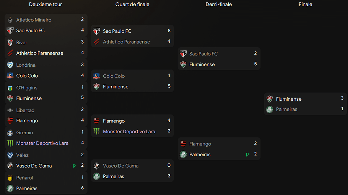
Task: Open Fluminense in the final match
Action: 289,99
